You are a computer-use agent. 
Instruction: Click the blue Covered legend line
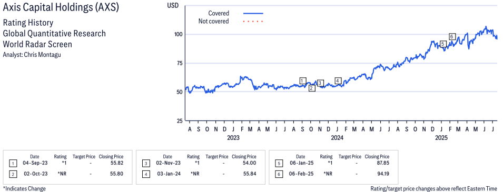click(x=253, y=14)
